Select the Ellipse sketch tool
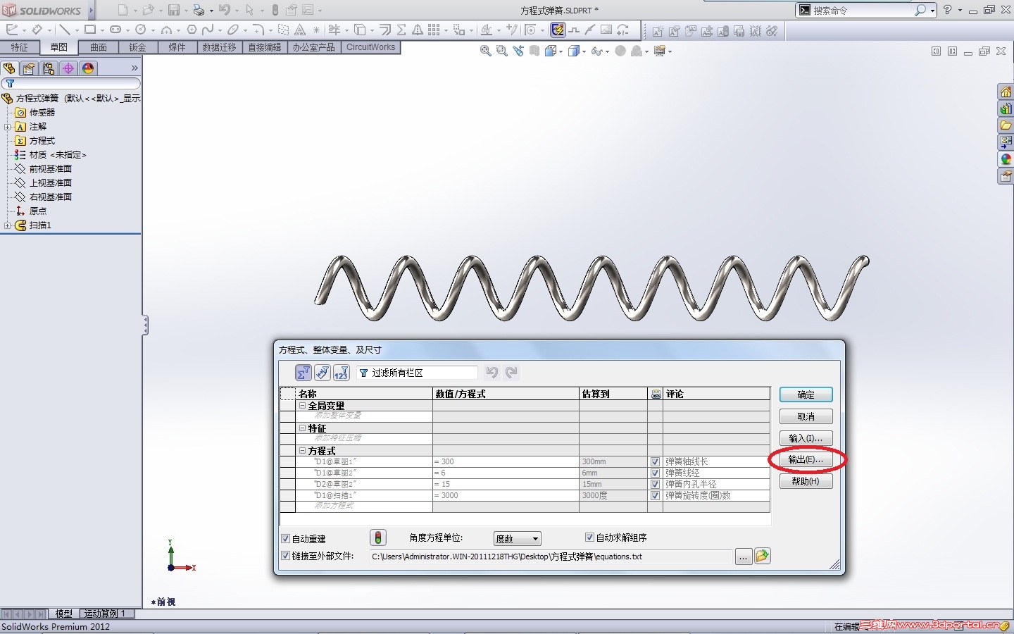Screen dimensions: 1014x634 (x=233, y=30)
